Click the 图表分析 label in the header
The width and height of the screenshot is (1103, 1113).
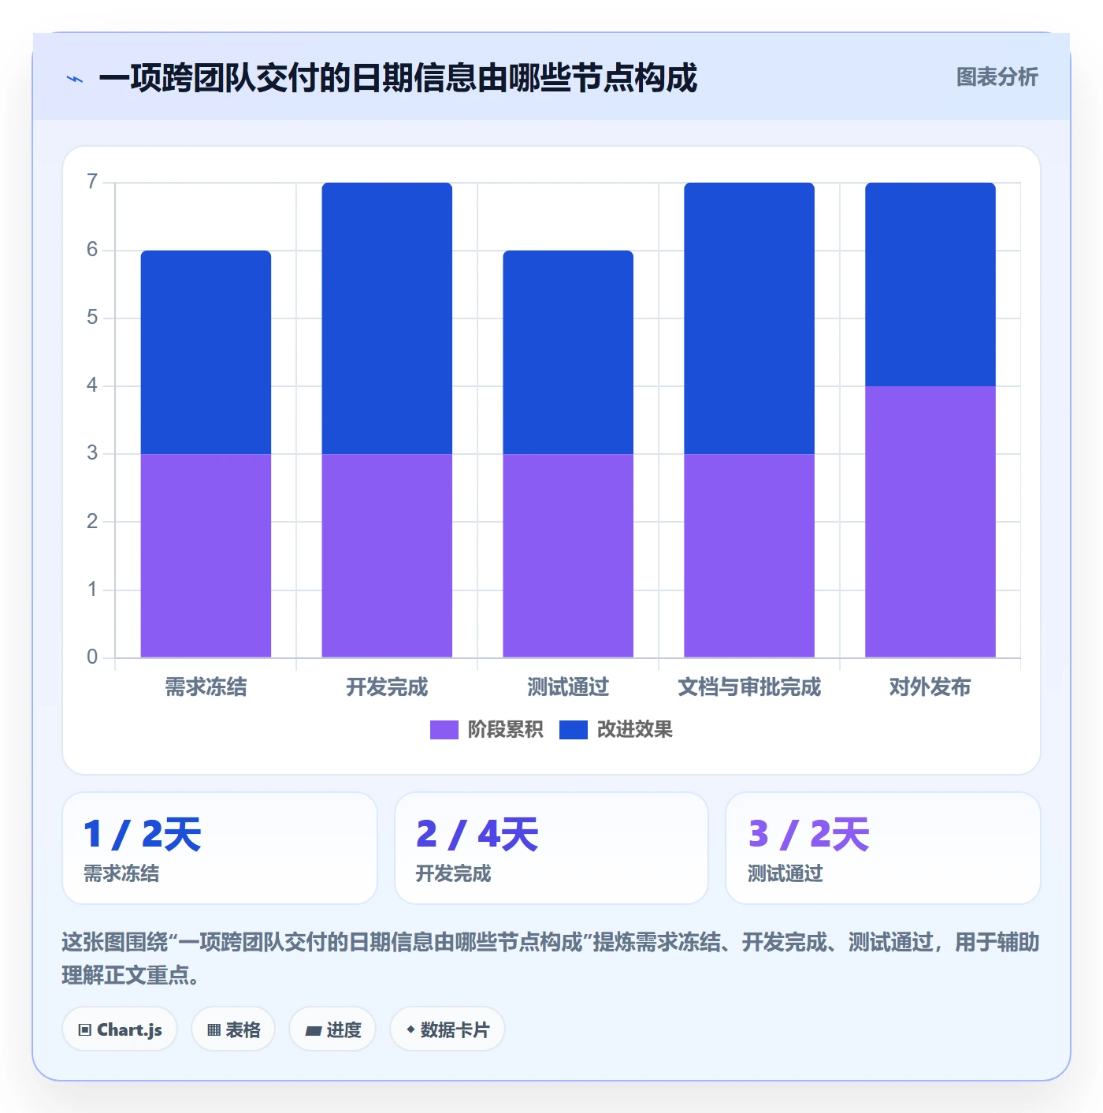997,77
